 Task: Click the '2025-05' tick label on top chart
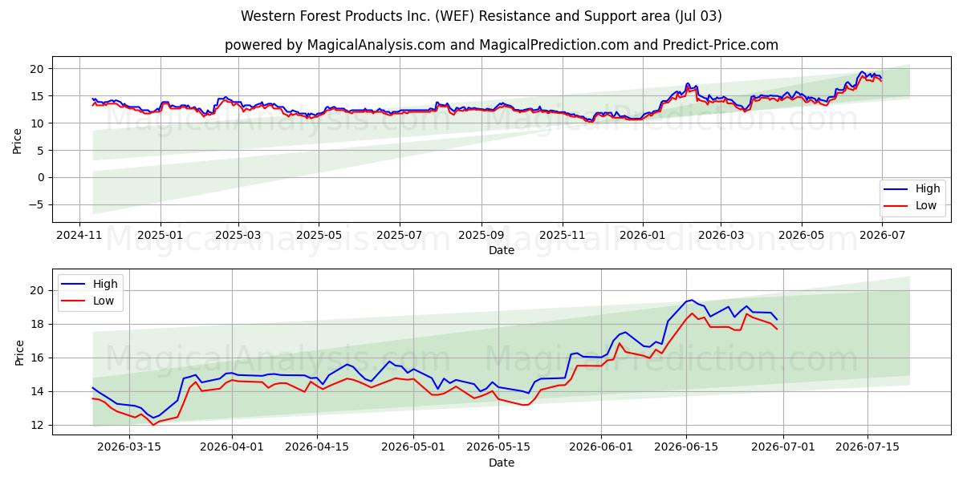tap(319, 236)
